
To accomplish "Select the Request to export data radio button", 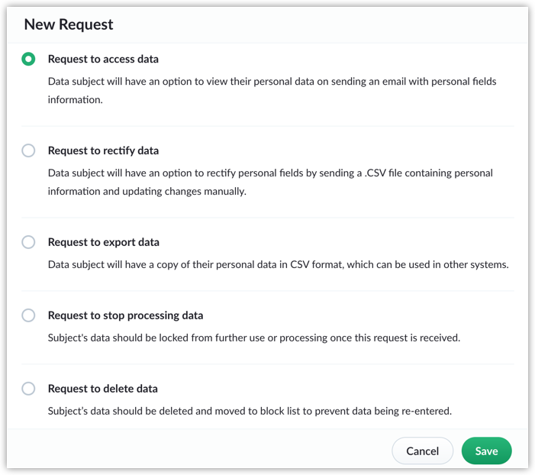I will click(28, 242).
